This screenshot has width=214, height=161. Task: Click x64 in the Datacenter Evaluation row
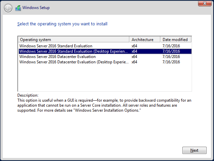[x=134, y=57]
